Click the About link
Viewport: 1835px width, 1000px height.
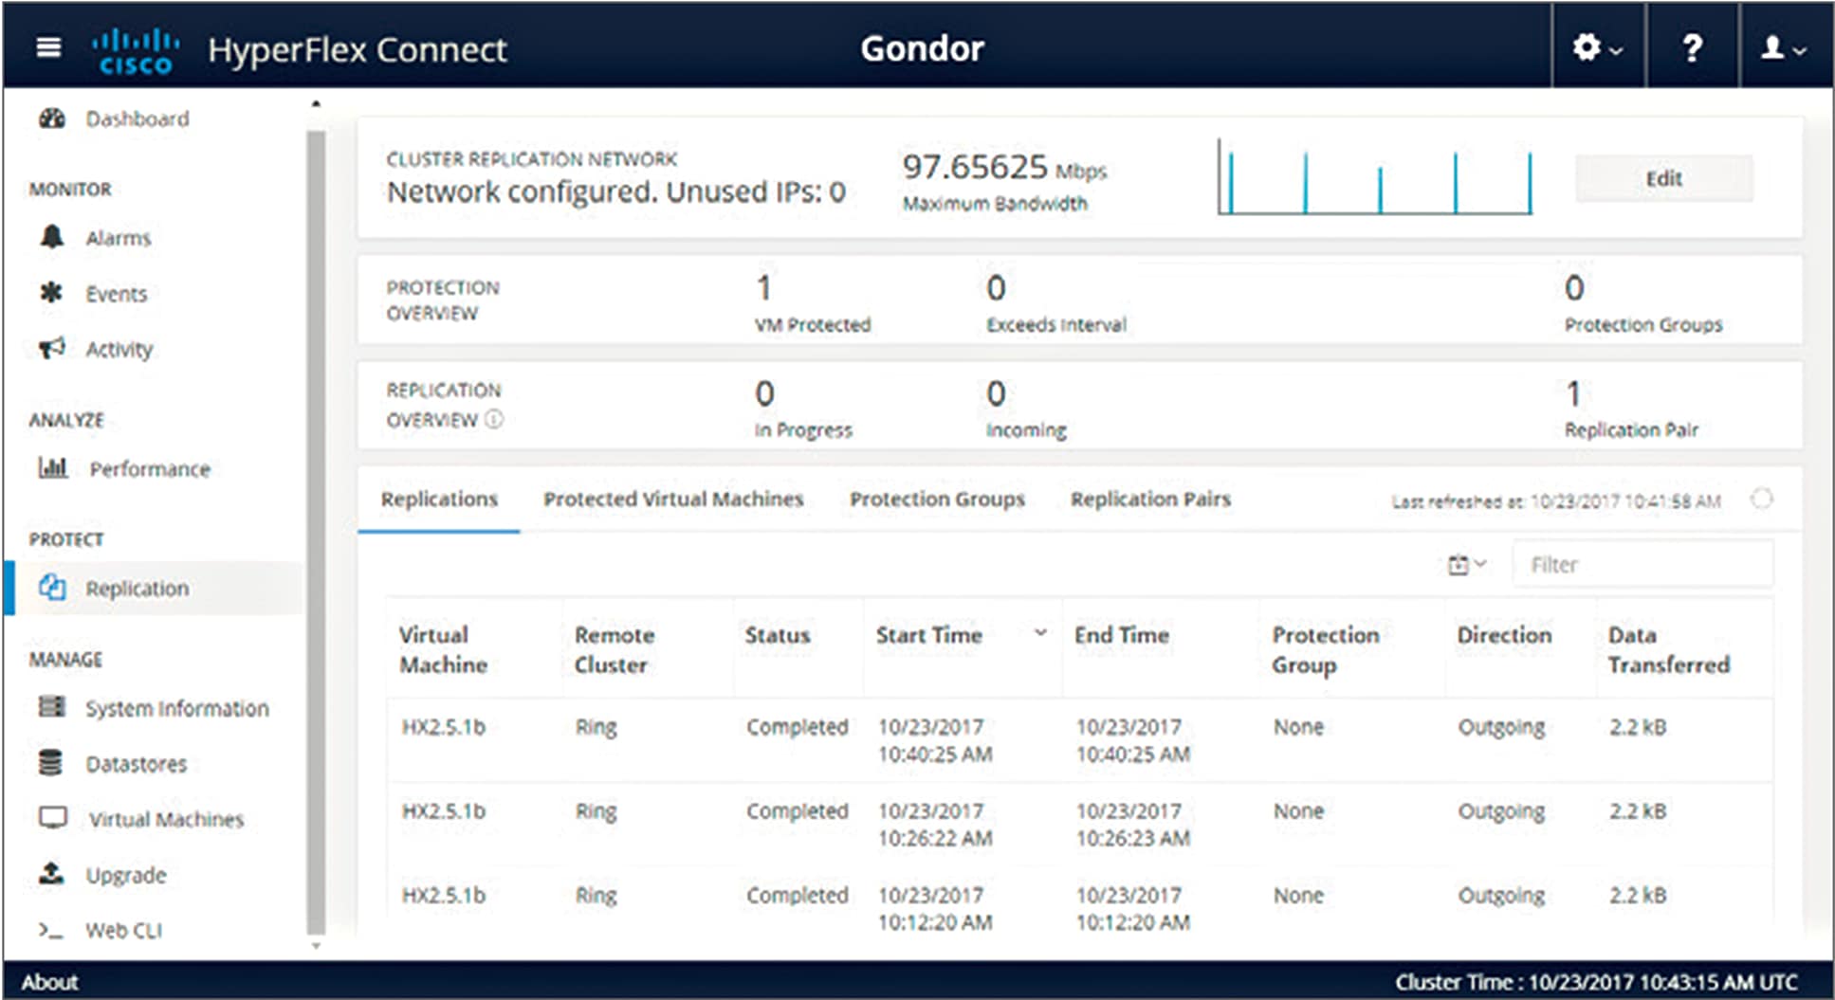coord(49,982)
